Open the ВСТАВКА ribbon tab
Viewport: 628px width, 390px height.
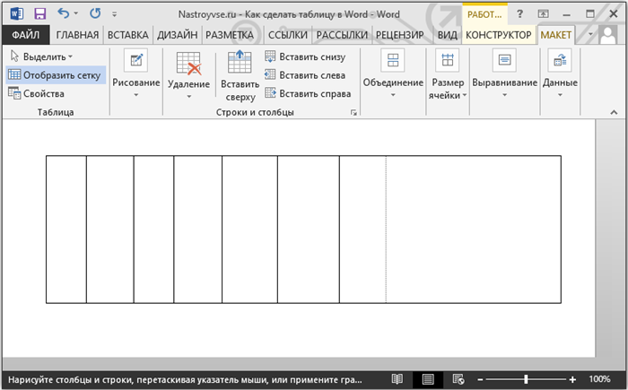point(127,35)
